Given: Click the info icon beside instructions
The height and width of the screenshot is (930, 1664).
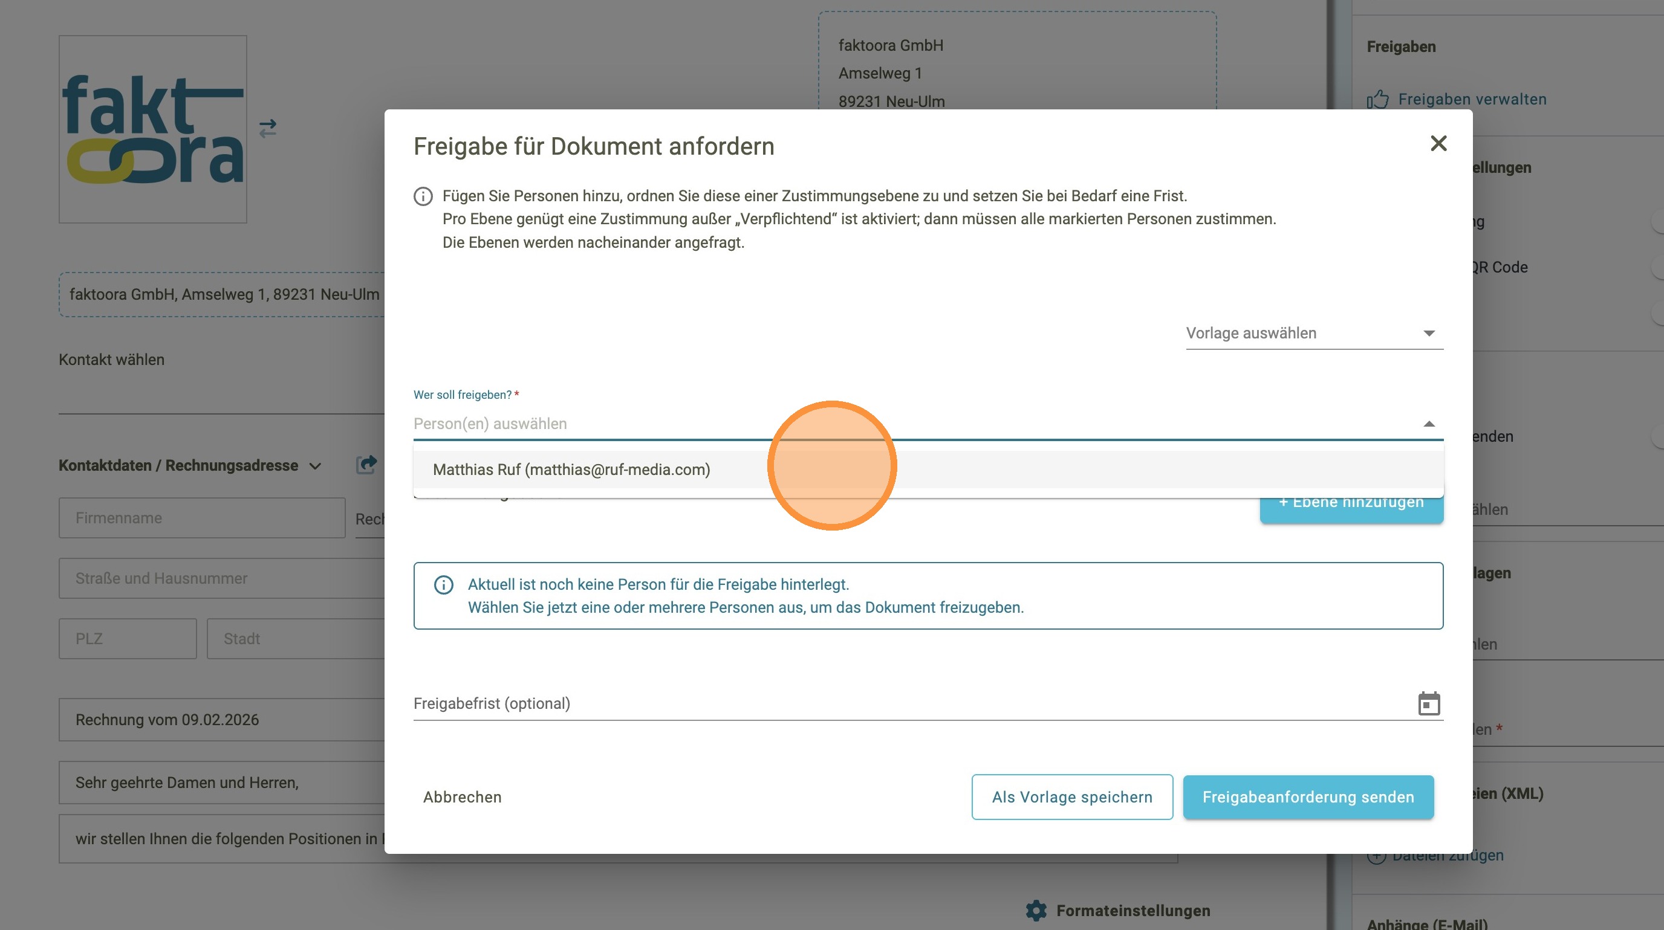Looking at the screenshot, I should 423,196.
